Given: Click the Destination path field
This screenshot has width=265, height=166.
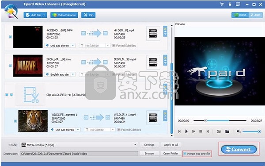Looking at the screenshot, I should click(79, 154).
